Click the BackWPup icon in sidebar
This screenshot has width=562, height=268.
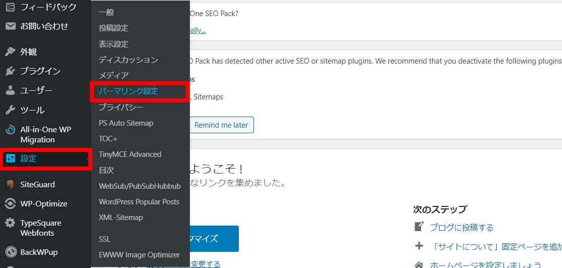[x=10, y=252]
